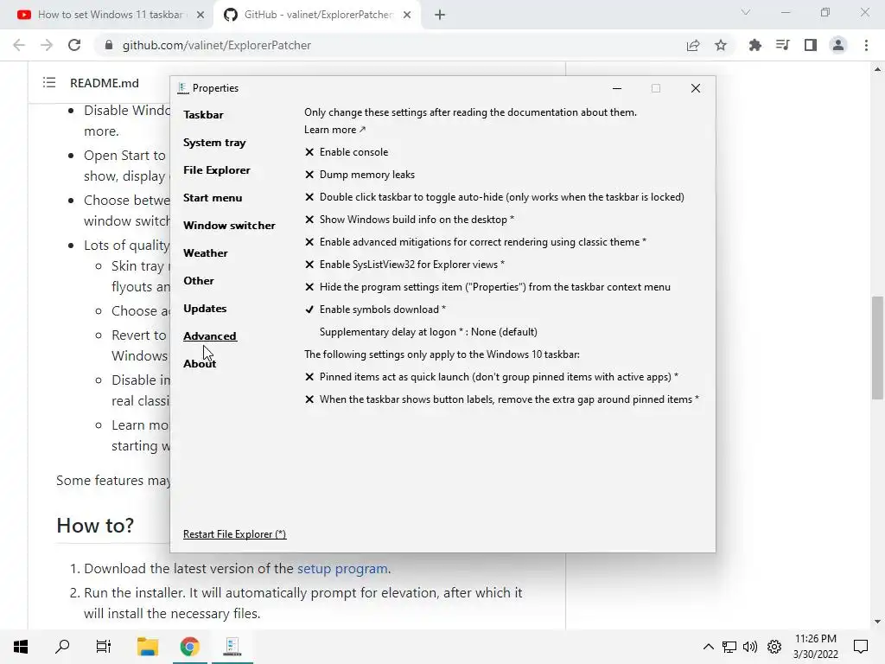Enable Show Windows build info on desktop
The image size is (885, 664).
[409, 220]
